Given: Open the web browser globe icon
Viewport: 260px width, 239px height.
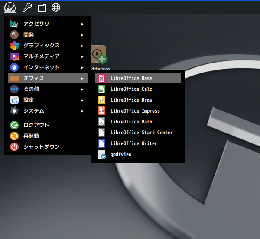Looking at the screenshot, I should coord(56,7).
